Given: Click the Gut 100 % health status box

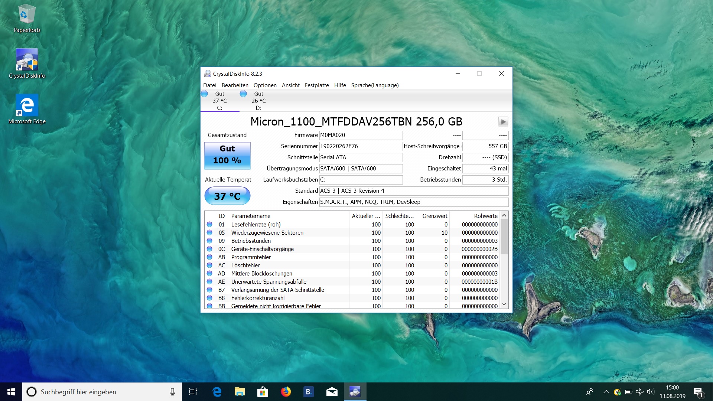Looking at the screenshot, I should pos(227,155).
